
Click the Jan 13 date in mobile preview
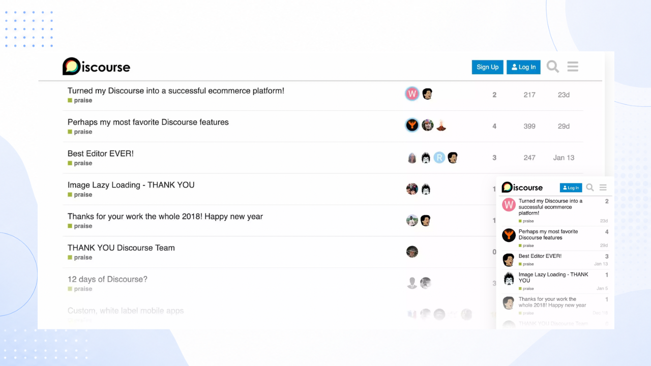[601, 264]
